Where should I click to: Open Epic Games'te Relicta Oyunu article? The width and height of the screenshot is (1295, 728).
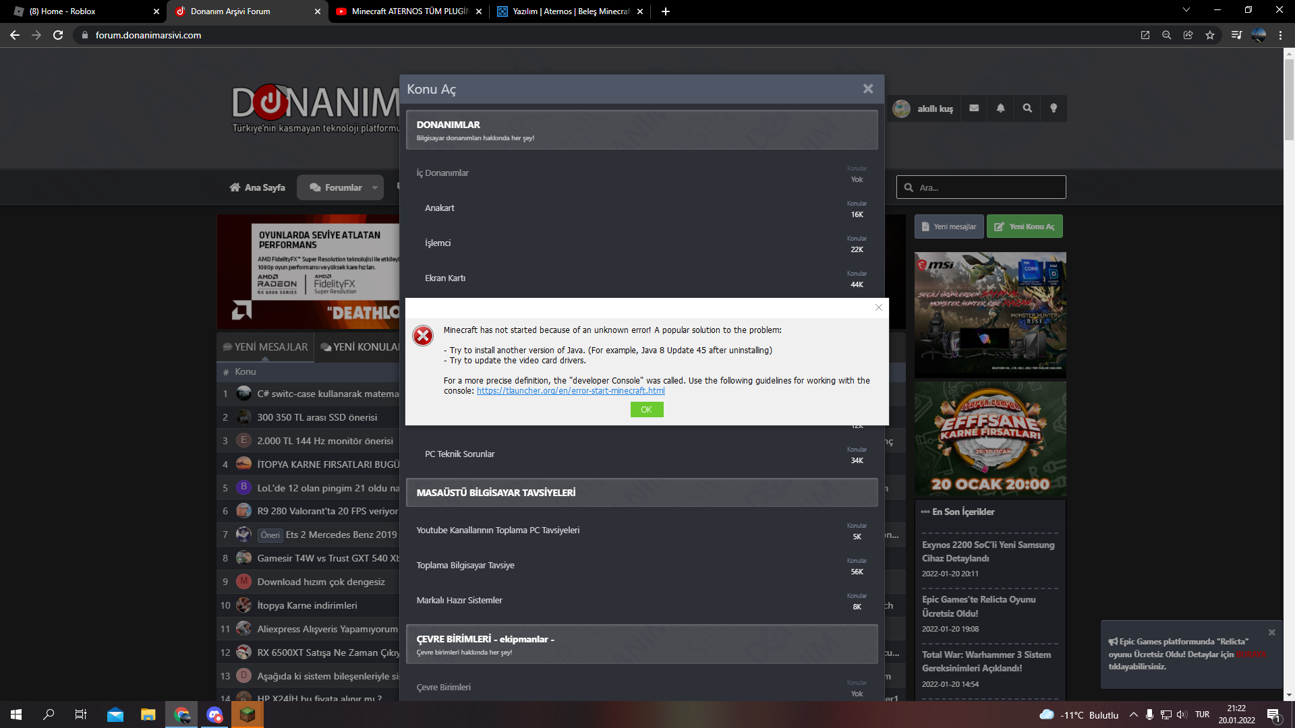[979, 607]
